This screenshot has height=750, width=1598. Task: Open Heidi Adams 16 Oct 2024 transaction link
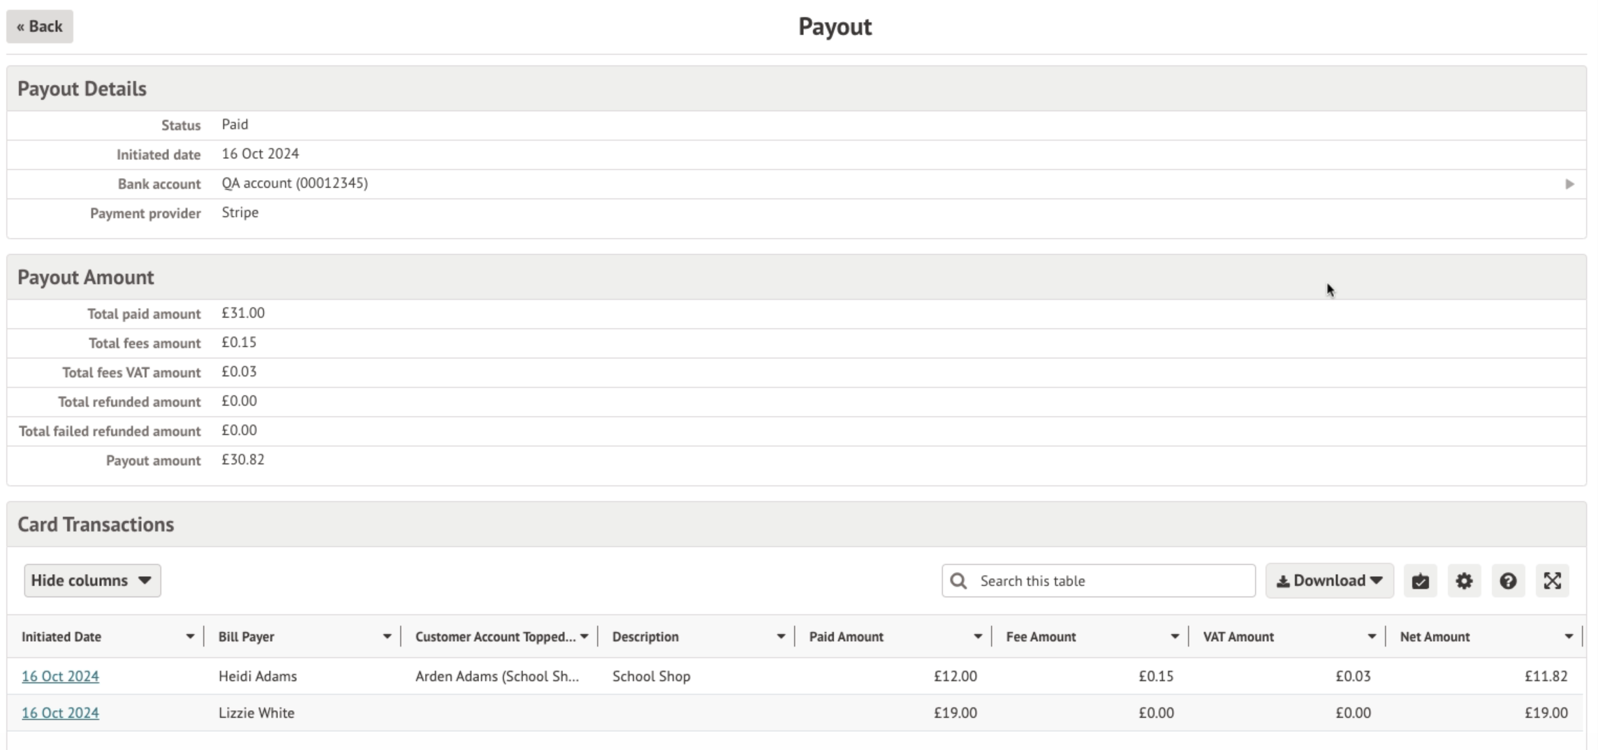[60, 676]
